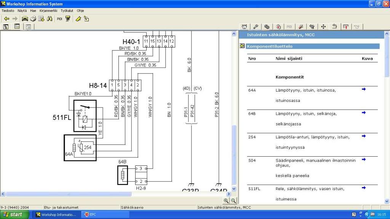Click the greyed PIOI icon in right toolbar

click(x=289, y=27)
